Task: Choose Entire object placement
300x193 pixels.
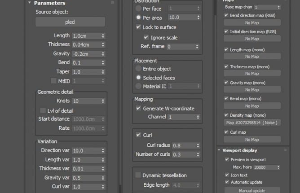Action: point(138,69)
